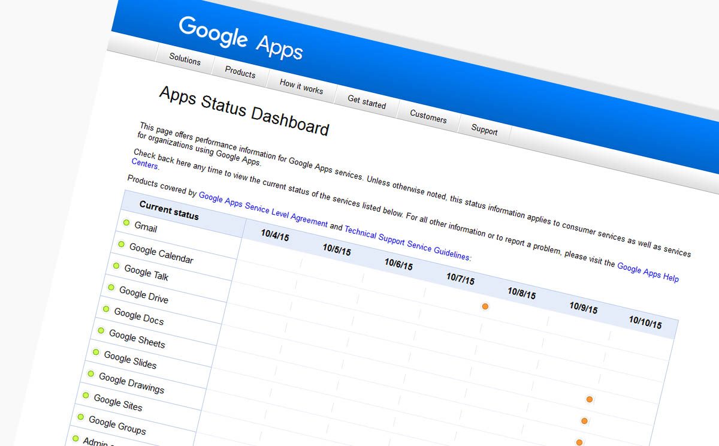Screen dimensions: 719x446
Task: Click the green status dot beside Google Drive
Action: tap(111, 288)
